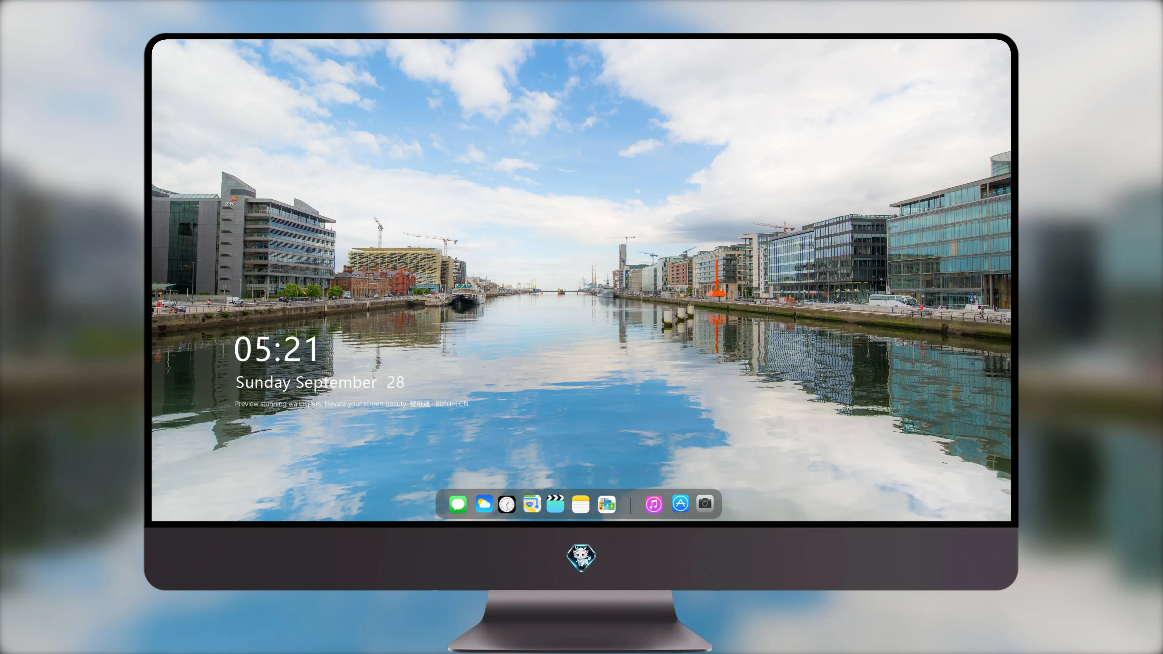The width and height of the screenshot is (1163, 654).
Task: Open the Videos clapperboard app in the dock
Action: [555, 504]
